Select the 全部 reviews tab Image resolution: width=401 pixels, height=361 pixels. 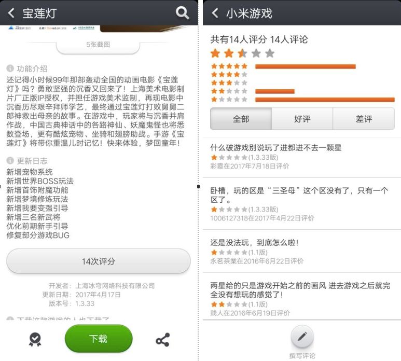241,119
